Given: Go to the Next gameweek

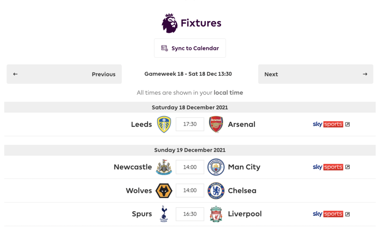Looking at the screenshot, I should coord(316,74).
